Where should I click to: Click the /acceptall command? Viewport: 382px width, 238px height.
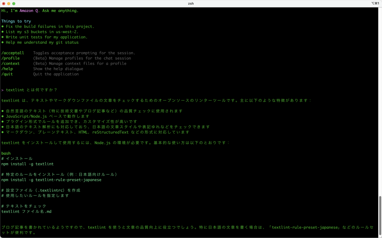pyautogui.click(x=13, y=53)
